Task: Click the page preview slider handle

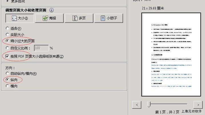Action: click(149, 105)
